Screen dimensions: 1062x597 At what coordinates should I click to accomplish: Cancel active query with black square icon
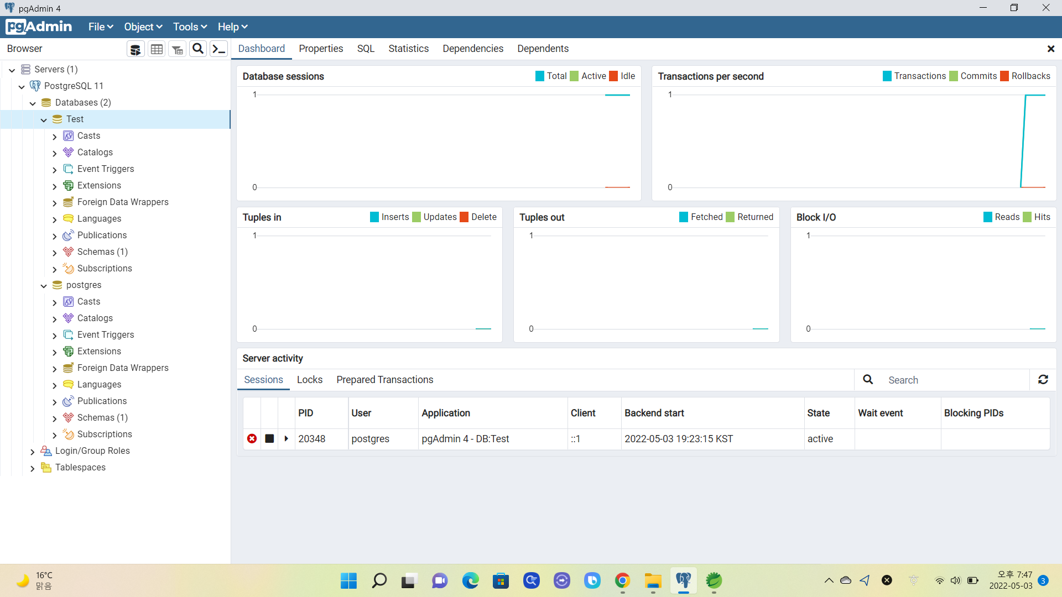tap(269, 438)
